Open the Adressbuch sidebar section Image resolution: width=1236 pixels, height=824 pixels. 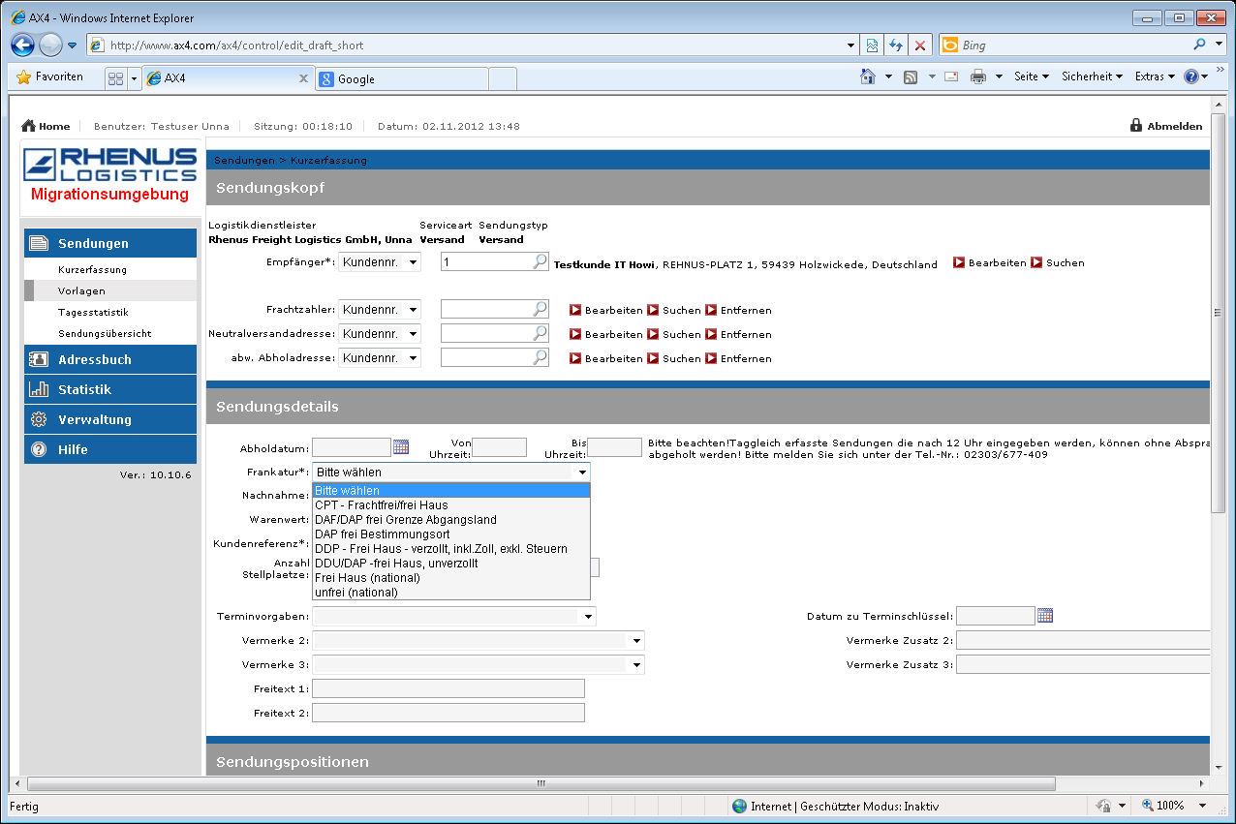click(x=110, y=359)
